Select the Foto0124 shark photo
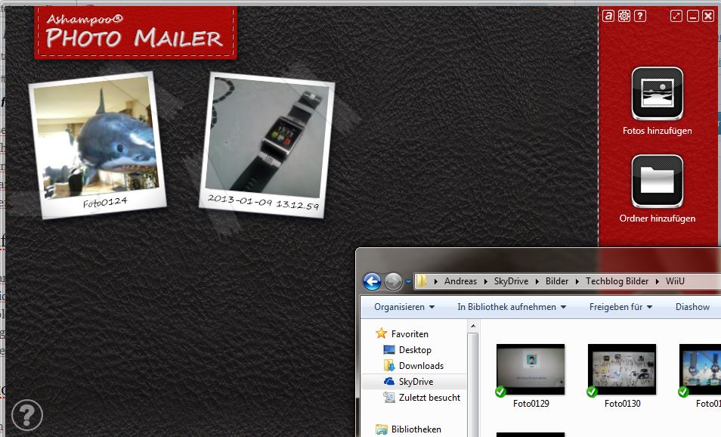Screen dimensions: 721x437 tap(95, 142)
